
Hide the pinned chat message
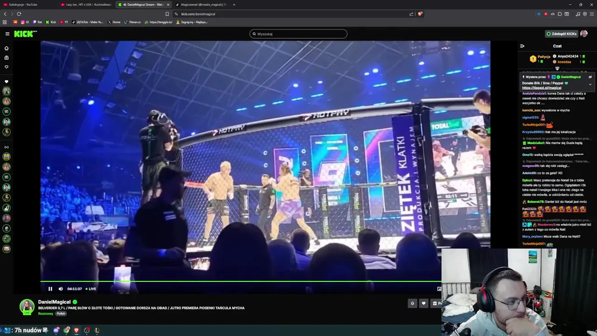pos(590,77)
